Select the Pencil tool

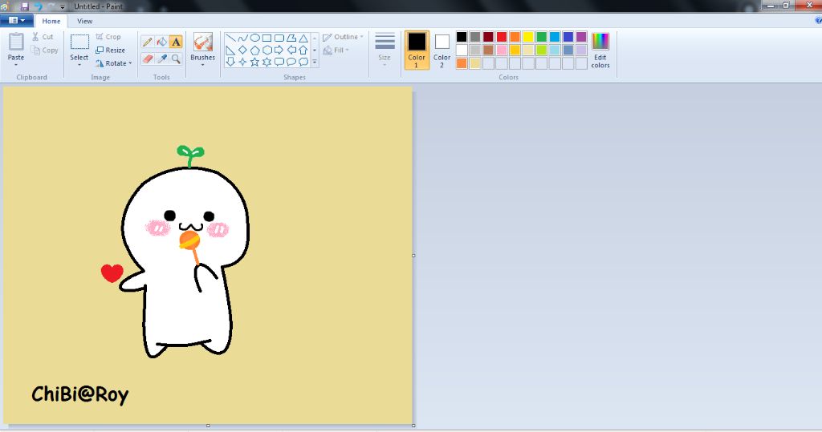click(x=148, y=42)
